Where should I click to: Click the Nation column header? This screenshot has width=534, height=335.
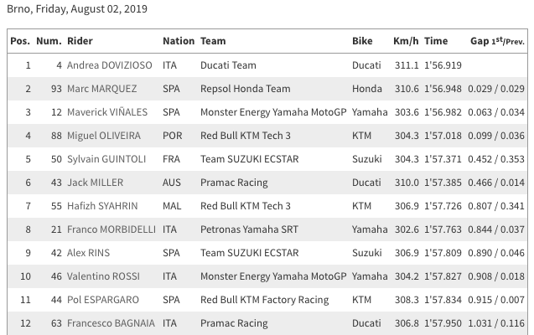[x=178, y=41]
